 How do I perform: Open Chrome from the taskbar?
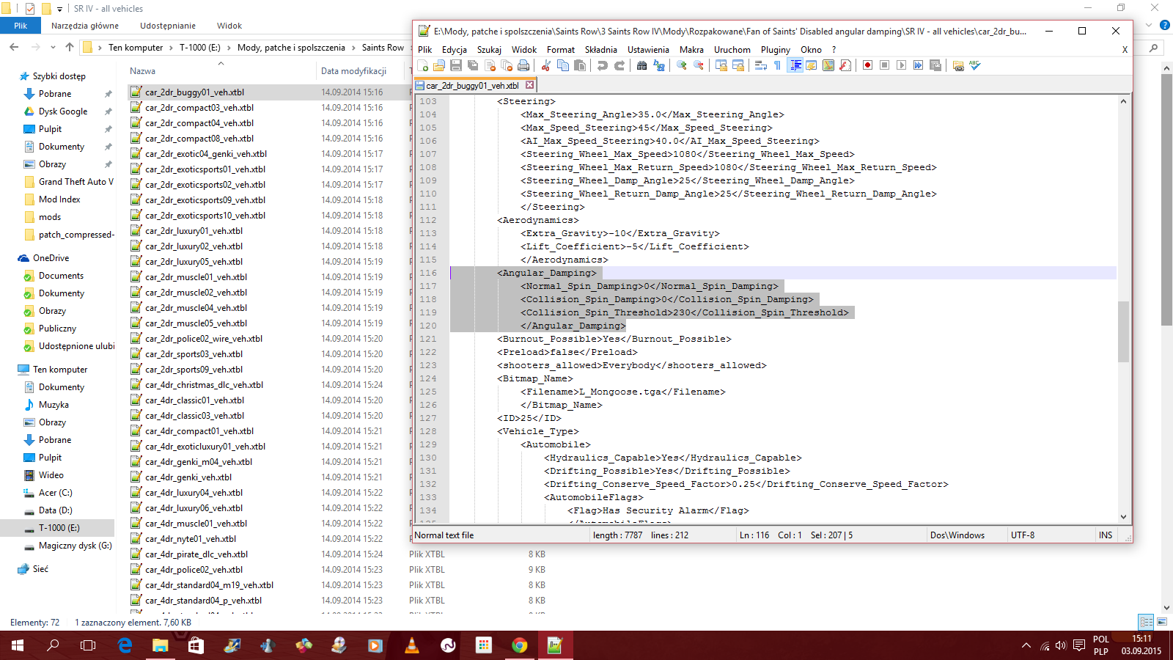click(x=519, y=645)
